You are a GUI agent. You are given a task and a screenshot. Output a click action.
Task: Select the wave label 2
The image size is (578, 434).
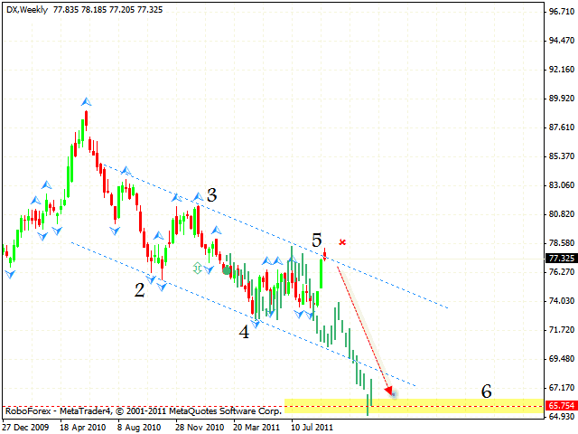140,289
